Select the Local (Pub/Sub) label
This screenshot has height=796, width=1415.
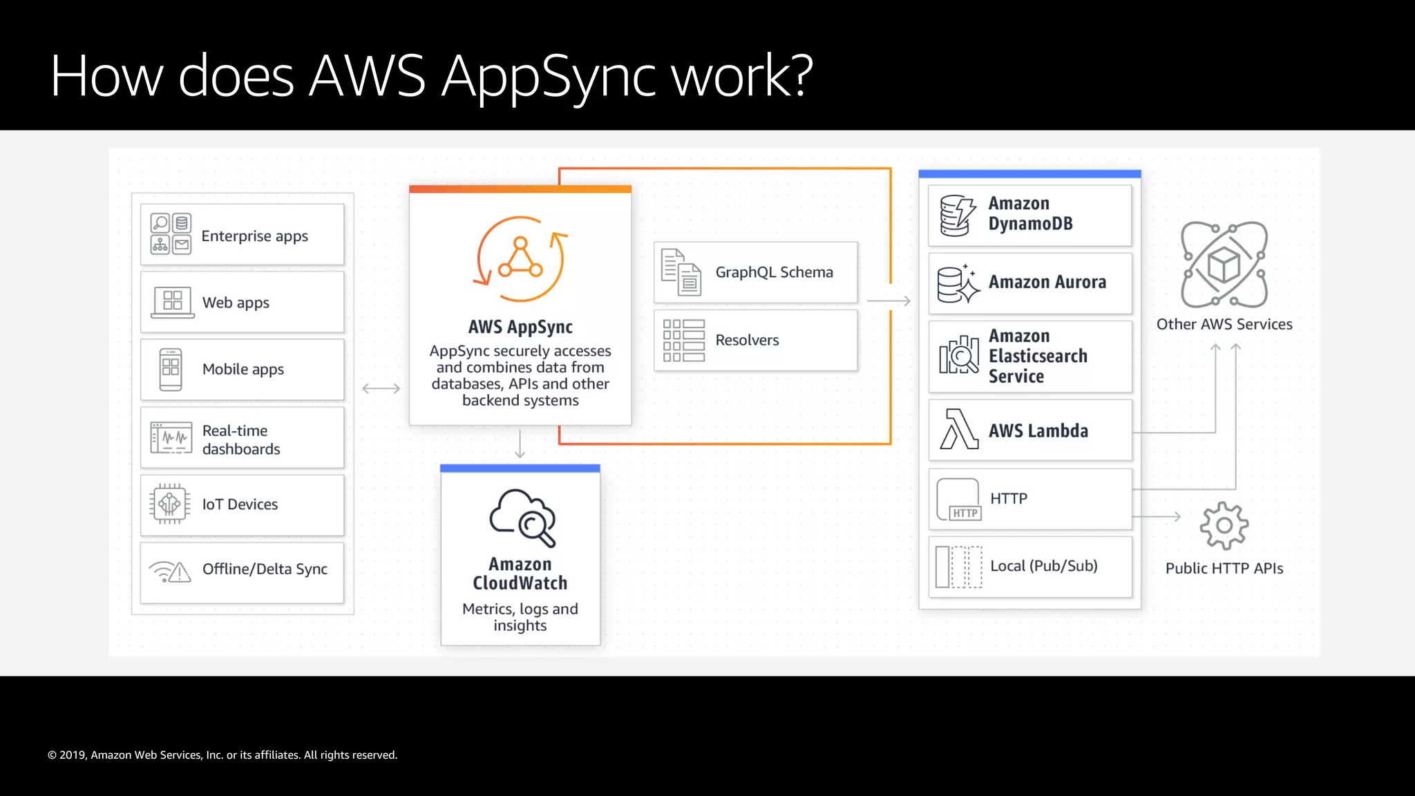click(1043, 566)
